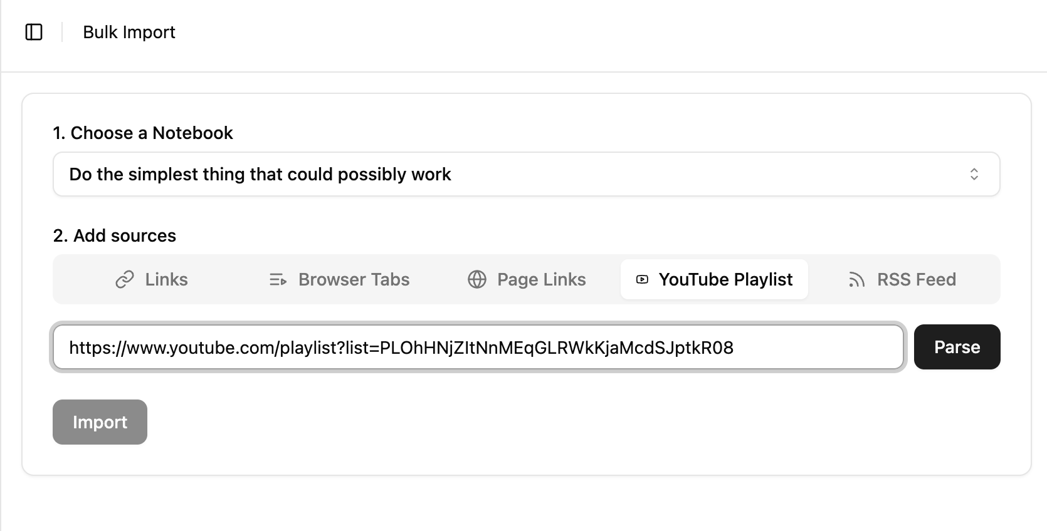The width and height of the screenshot is (1047, 531).
Task: Click the Browser Tabs list icon
Action: [278, 279]
